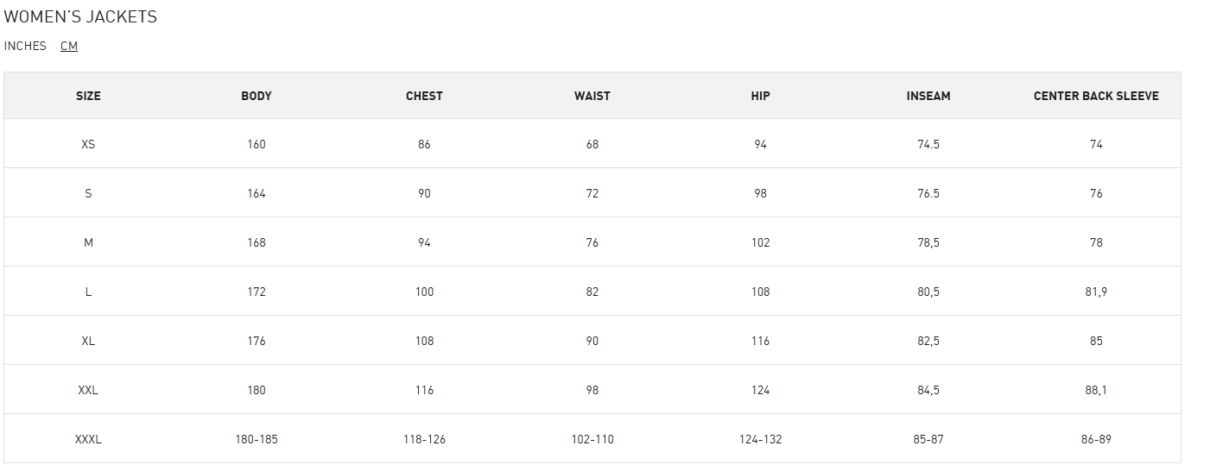1210x471 pixels.
Task: Click the 180-185 body value
Action: [x=257, y=440]
